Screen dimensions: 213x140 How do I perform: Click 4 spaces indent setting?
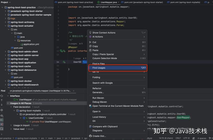[x=202, y=138]
